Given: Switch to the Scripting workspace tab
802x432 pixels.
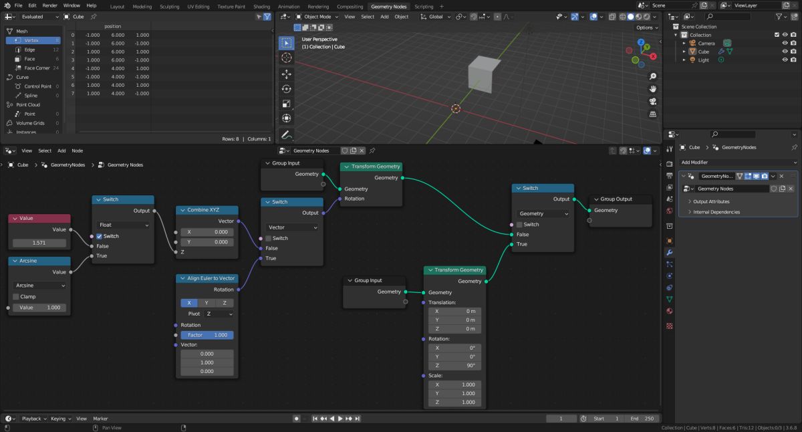Looking at the screenshot, I should [424, 7].
